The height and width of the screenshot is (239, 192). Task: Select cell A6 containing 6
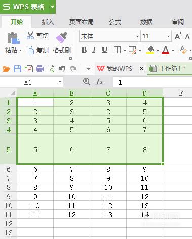35,169
